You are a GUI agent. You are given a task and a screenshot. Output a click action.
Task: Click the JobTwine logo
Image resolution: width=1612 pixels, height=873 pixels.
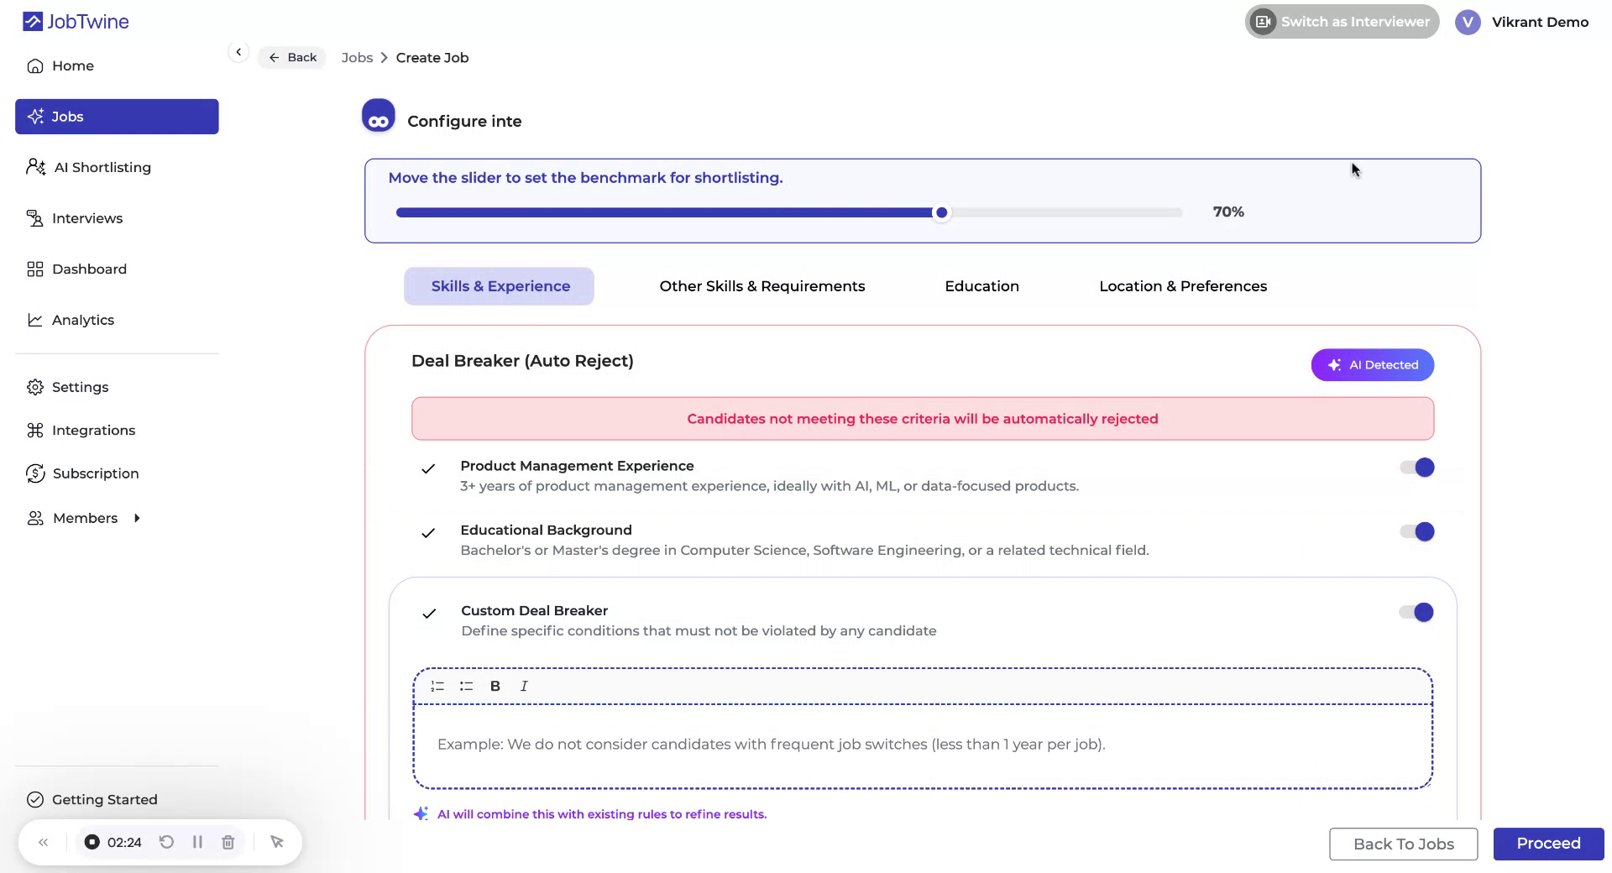75,21
